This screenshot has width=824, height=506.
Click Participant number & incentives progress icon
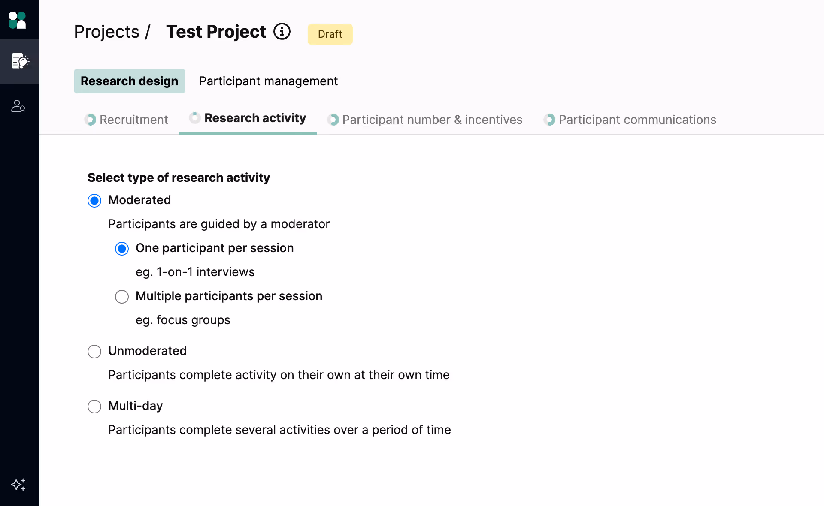click(x=333, y=120)
